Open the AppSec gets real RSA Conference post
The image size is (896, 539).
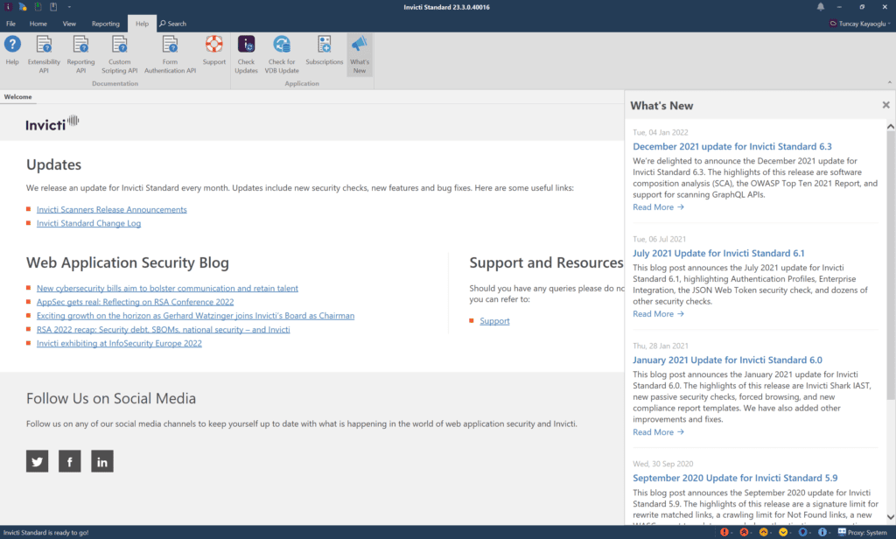pos(135,303)
